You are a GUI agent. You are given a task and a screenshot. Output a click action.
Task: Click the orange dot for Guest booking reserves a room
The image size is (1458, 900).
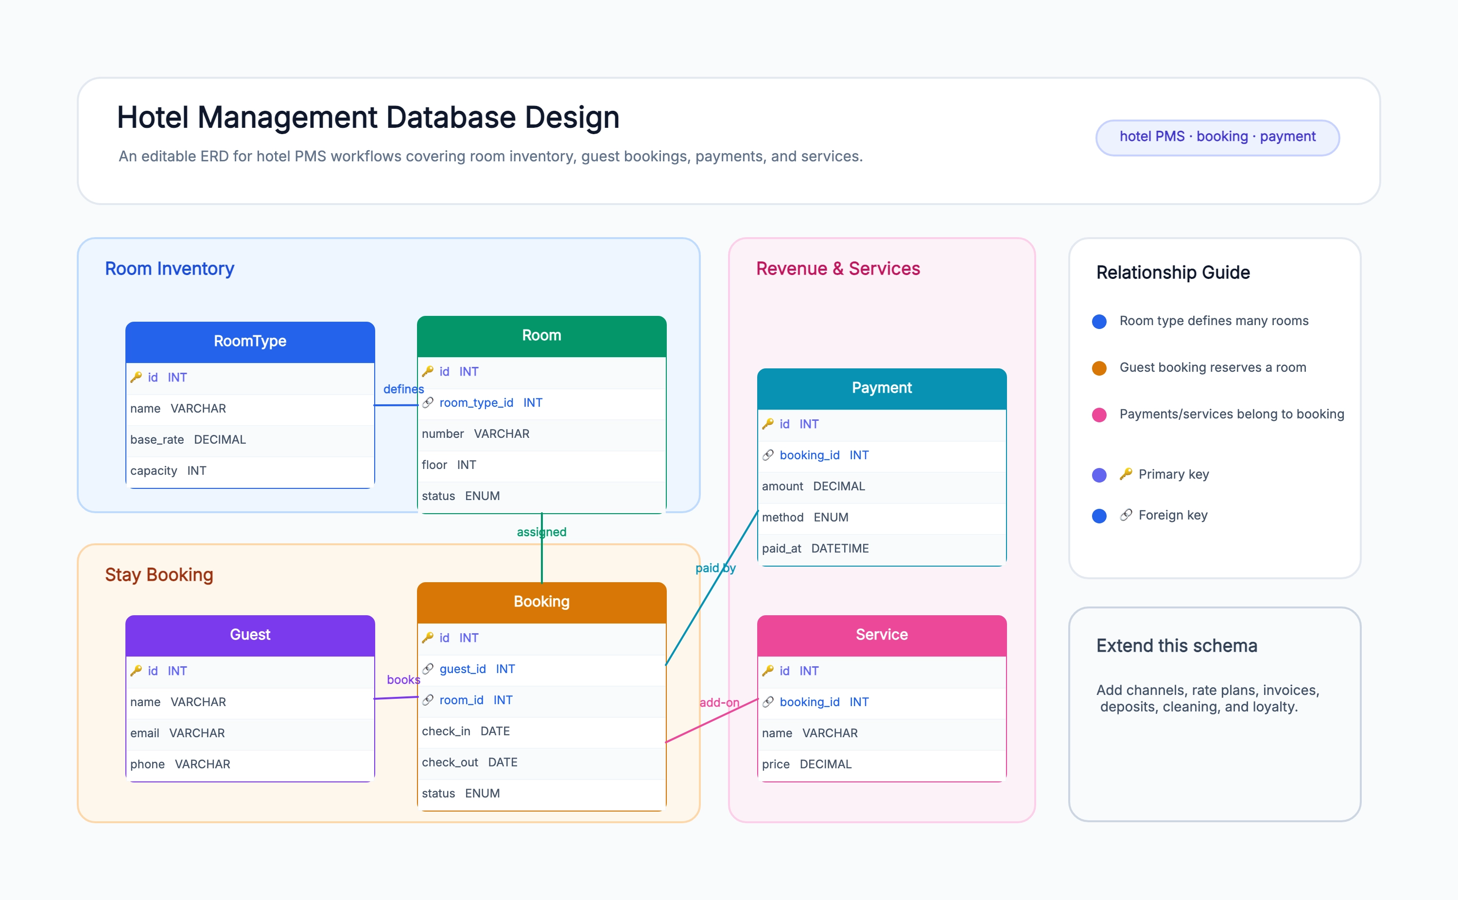pyautogui.click(x=1099, y=368)
